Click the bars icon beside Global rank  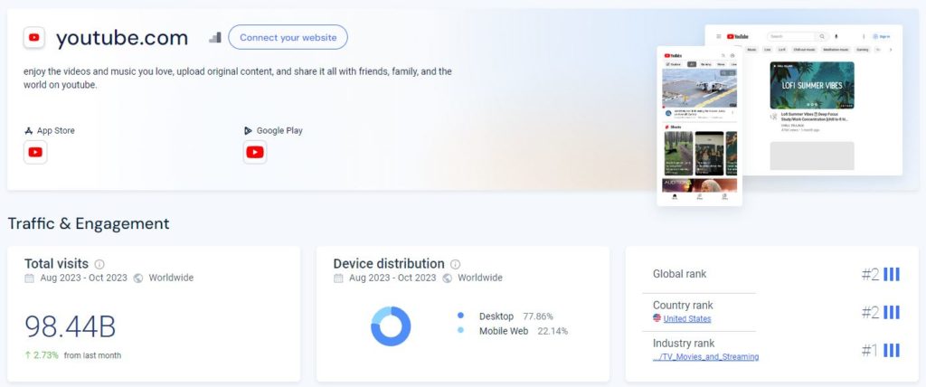[x=891, y=274]
